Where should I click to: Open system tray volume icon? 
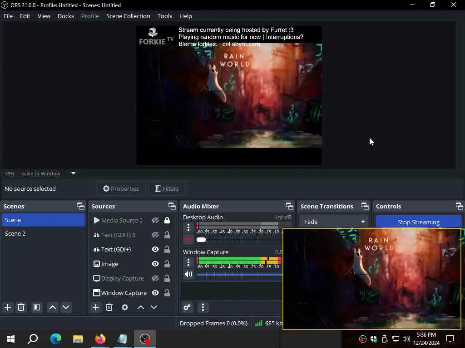[406, 339]
